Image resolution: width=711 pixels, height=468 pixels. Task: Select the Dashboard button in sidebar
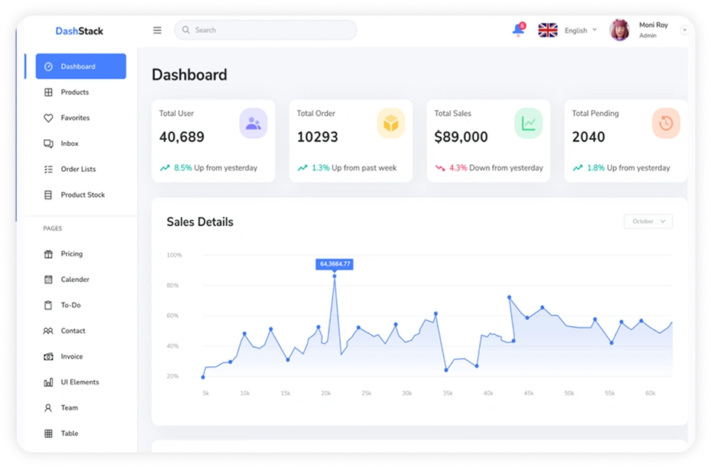[x=80, y=66]
